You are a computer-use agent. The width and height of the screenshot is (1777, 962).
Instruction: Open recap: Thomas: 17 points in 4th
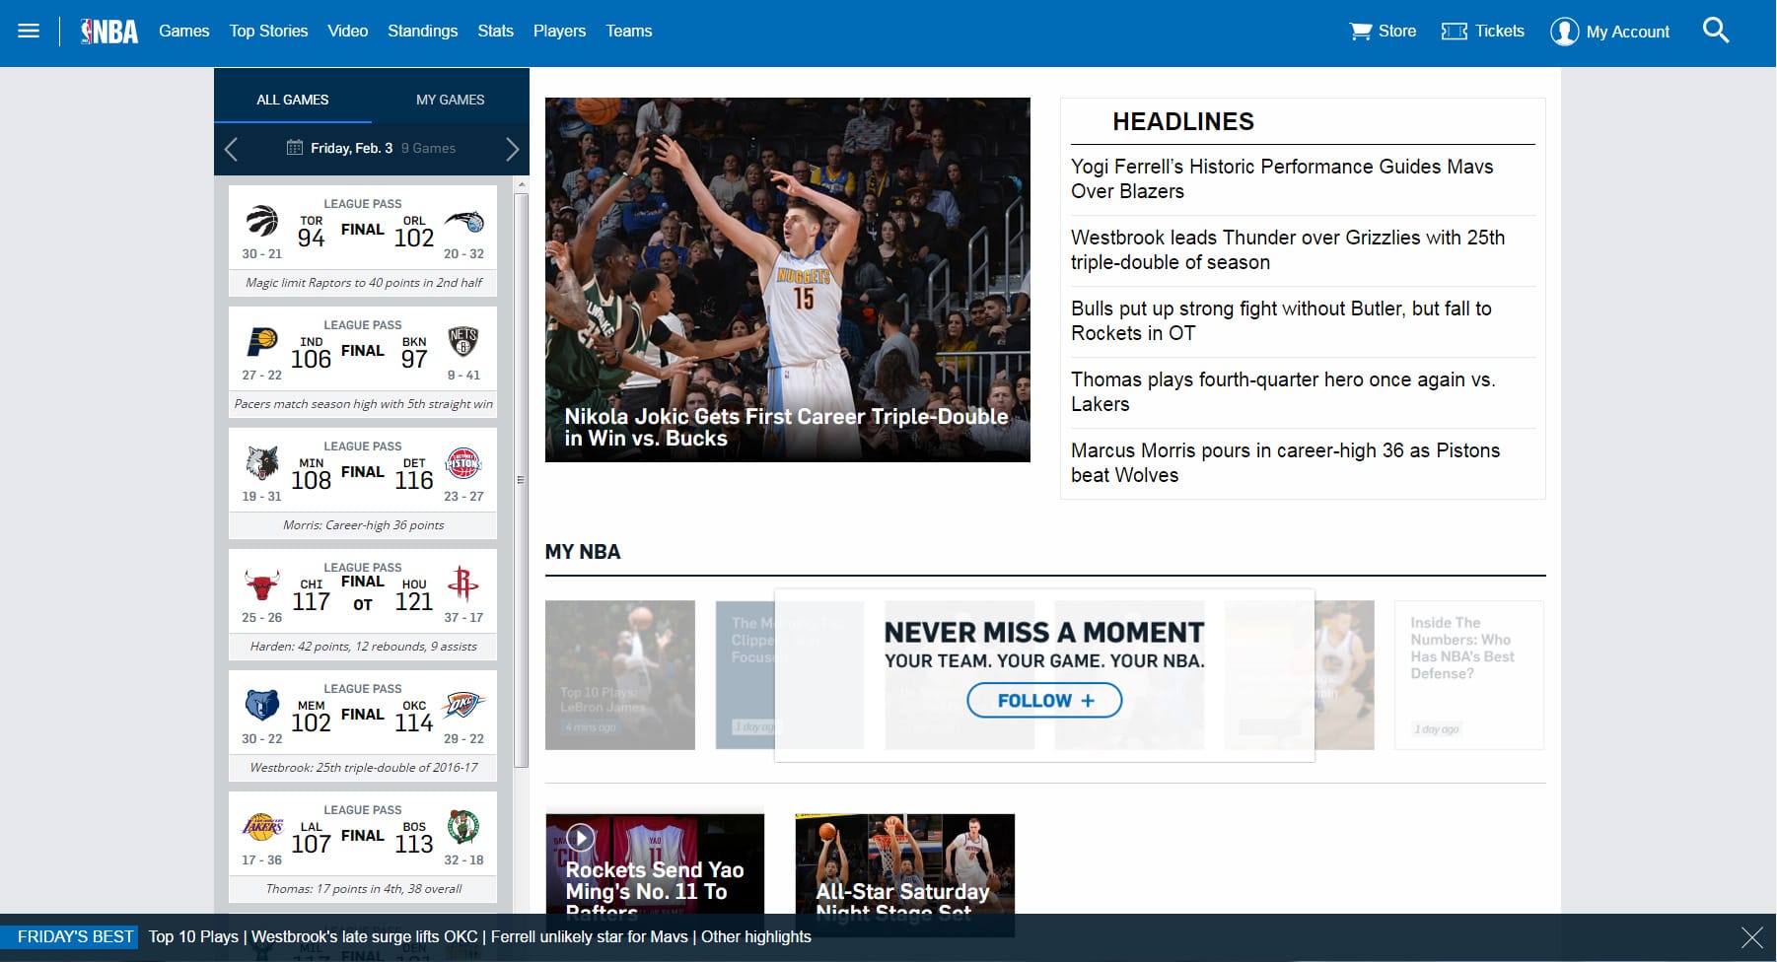(x=364, y=889)
